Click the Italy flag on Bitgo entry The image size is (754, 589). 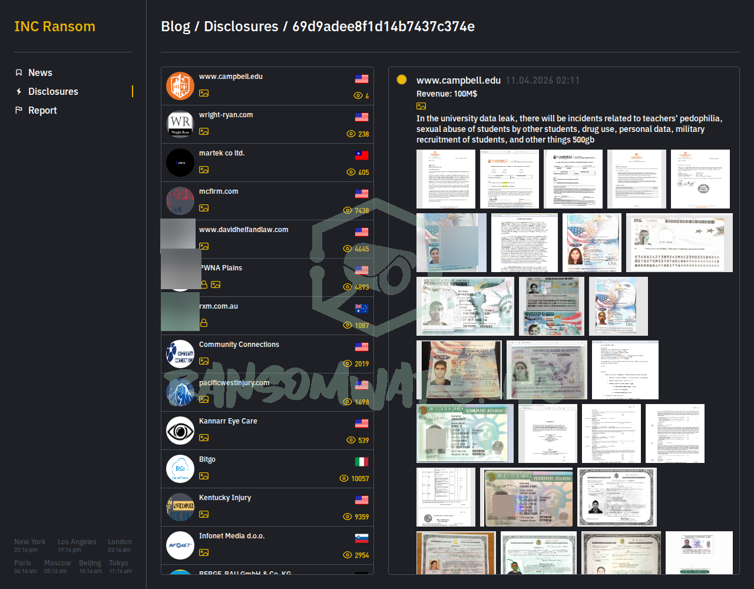(362, 462)
